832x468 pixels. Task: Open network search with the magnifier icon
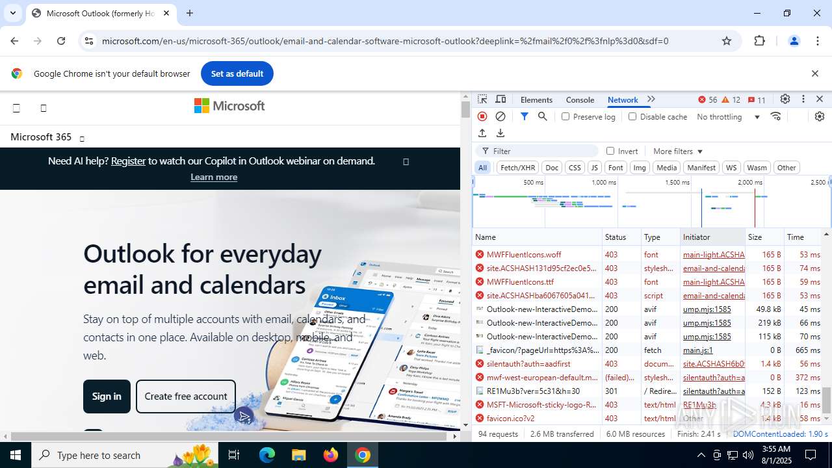point(542,116)
